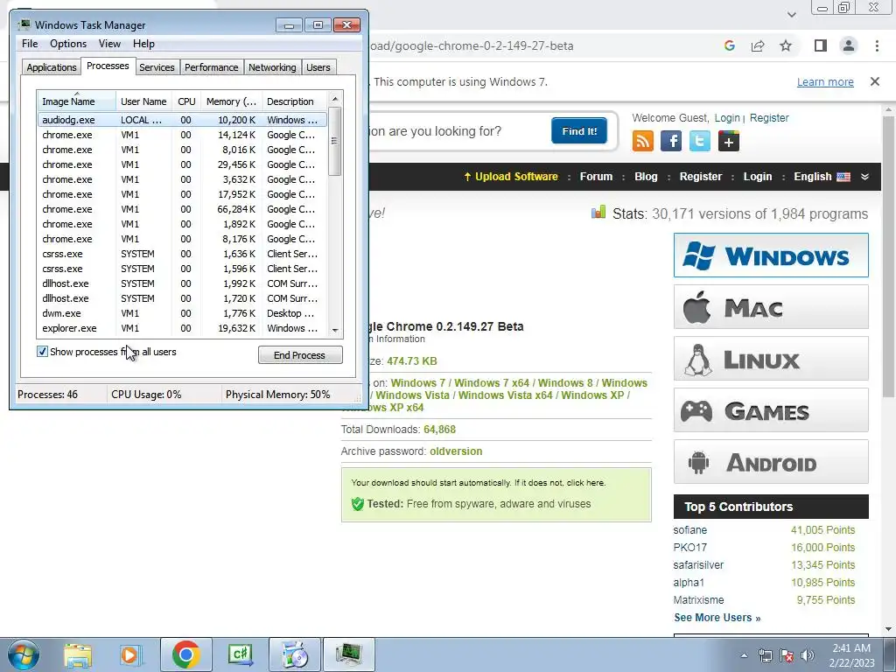Uncheck Show processes from all users
Viewport: 896px width, 672px height.
pos(42,352)
